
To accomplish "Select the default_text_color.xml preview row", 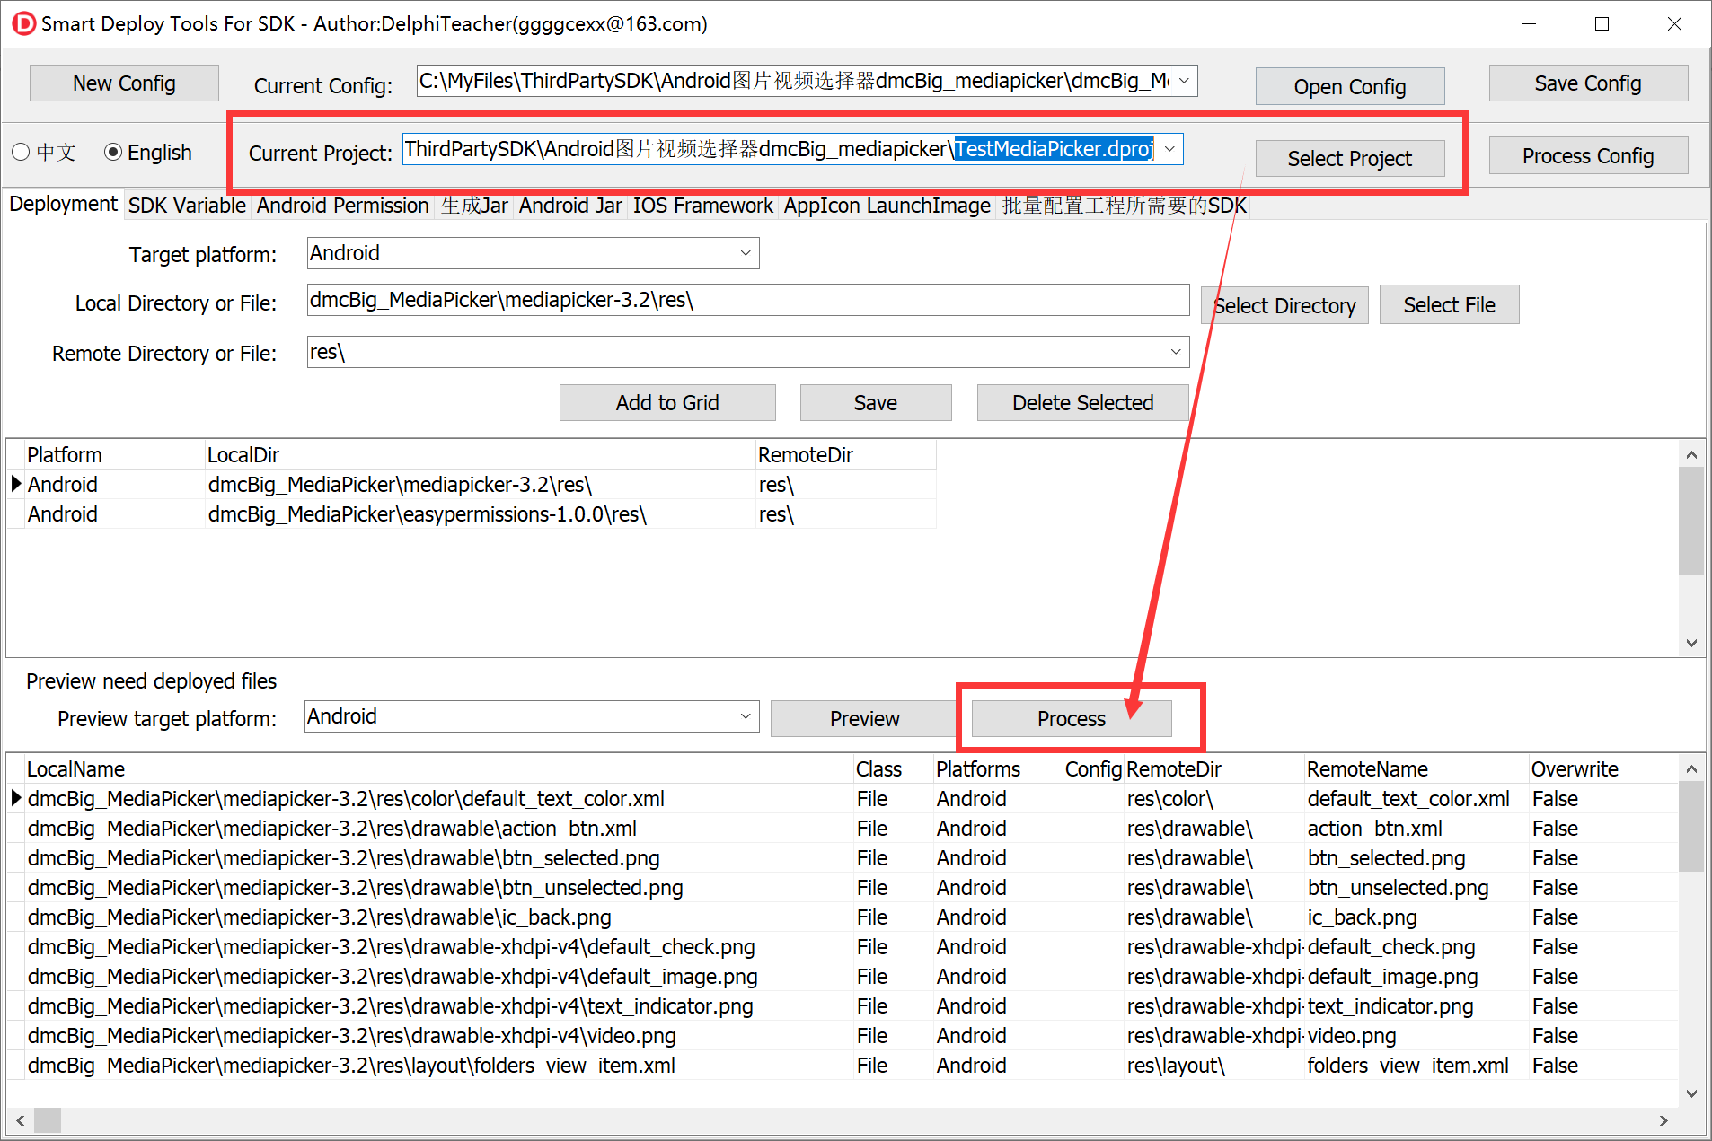I will (x=843, y=799).
